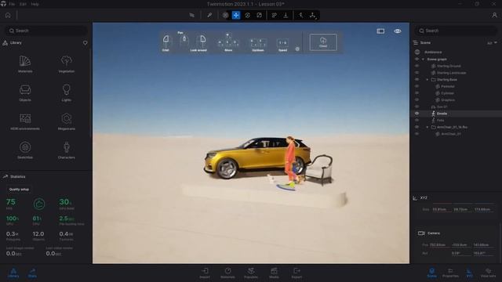Toggle visibility of Starting Base folder
The width and height of the screenshot is (502, 282).
pyautogui.click(x=417, y=79)
